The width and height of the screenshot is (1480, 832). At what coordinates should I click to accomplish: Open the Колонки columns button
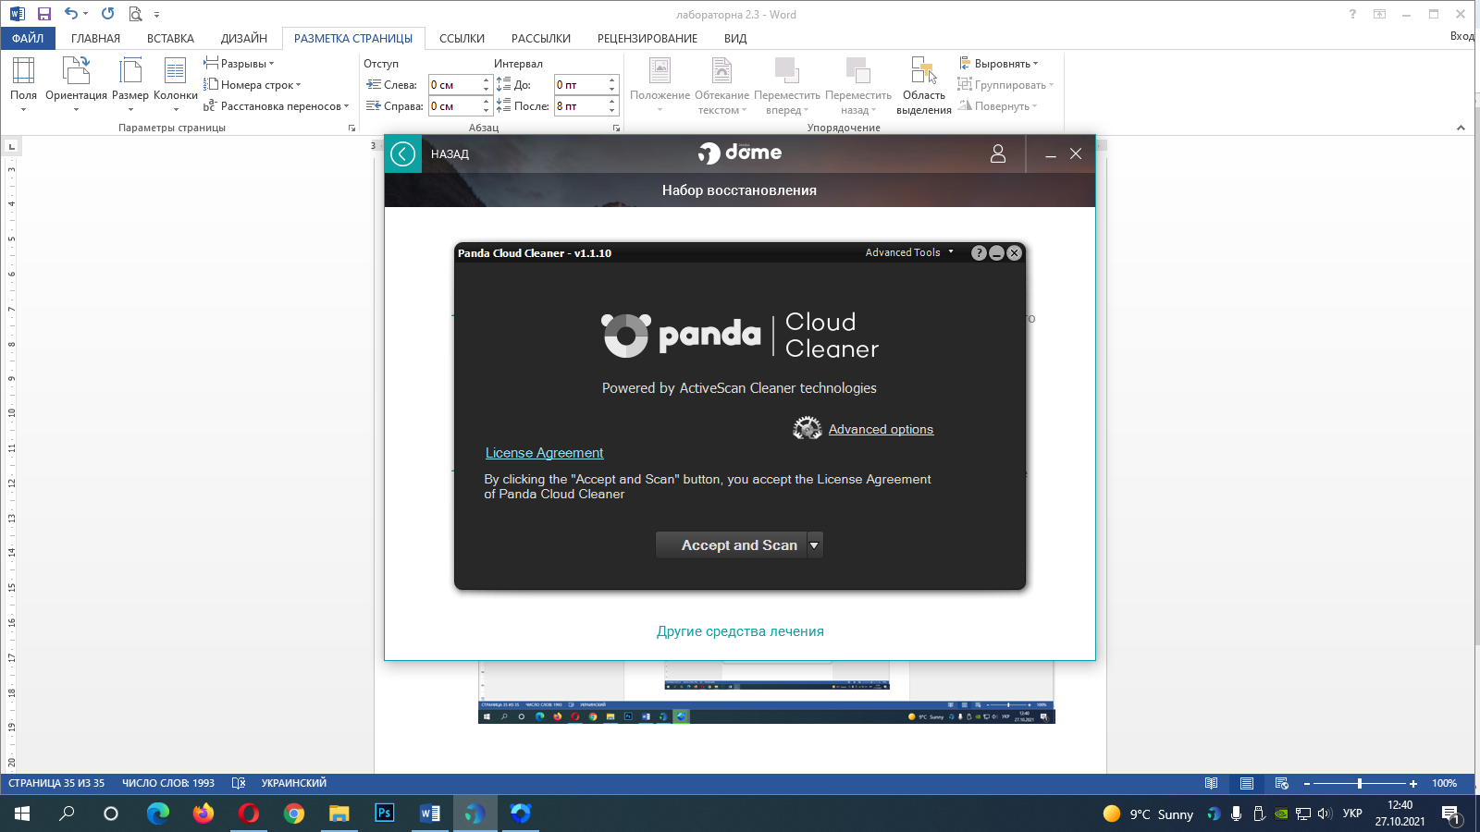(176, 84)
